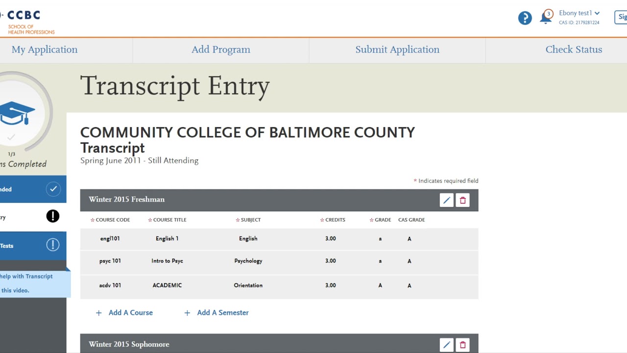Image resolution: width=627 pixels, height=353 pixels.
Task: Click the Intro to Psyc title
Action: point(167,261)
